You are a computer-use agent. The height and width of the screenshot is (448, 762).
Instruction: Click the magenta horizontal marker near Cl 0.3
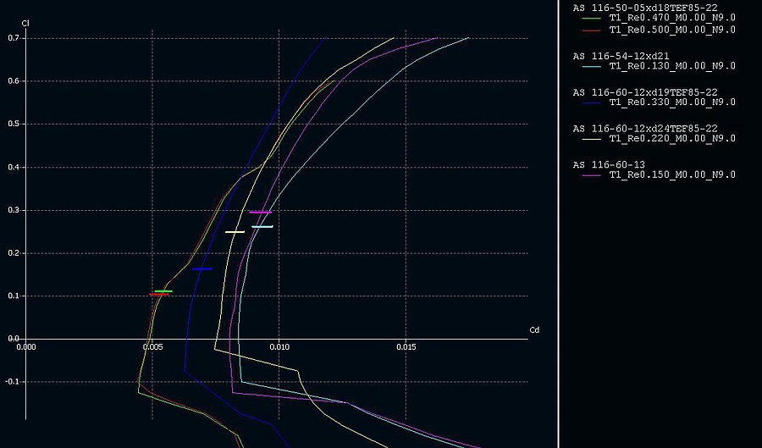260,212
